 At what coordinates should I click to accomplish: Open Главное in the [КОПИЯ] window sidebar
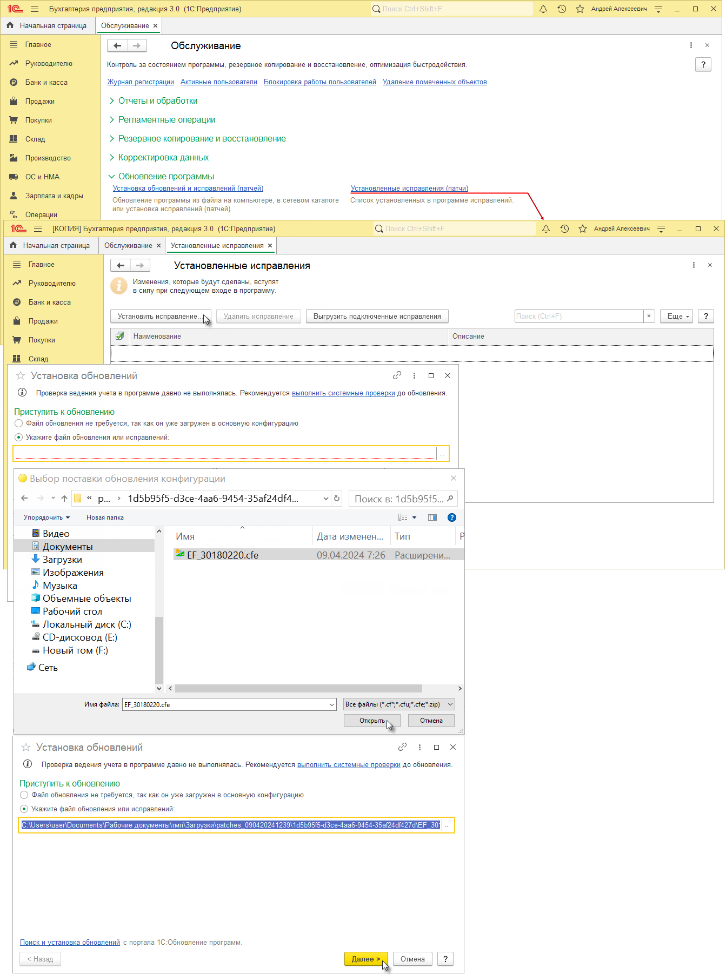[x=42, y=265]
